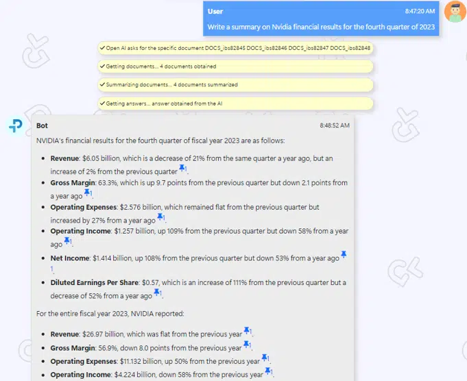
Task: Click the 'Revenue: $6.05 billion' text
Action: pos(86,158)
